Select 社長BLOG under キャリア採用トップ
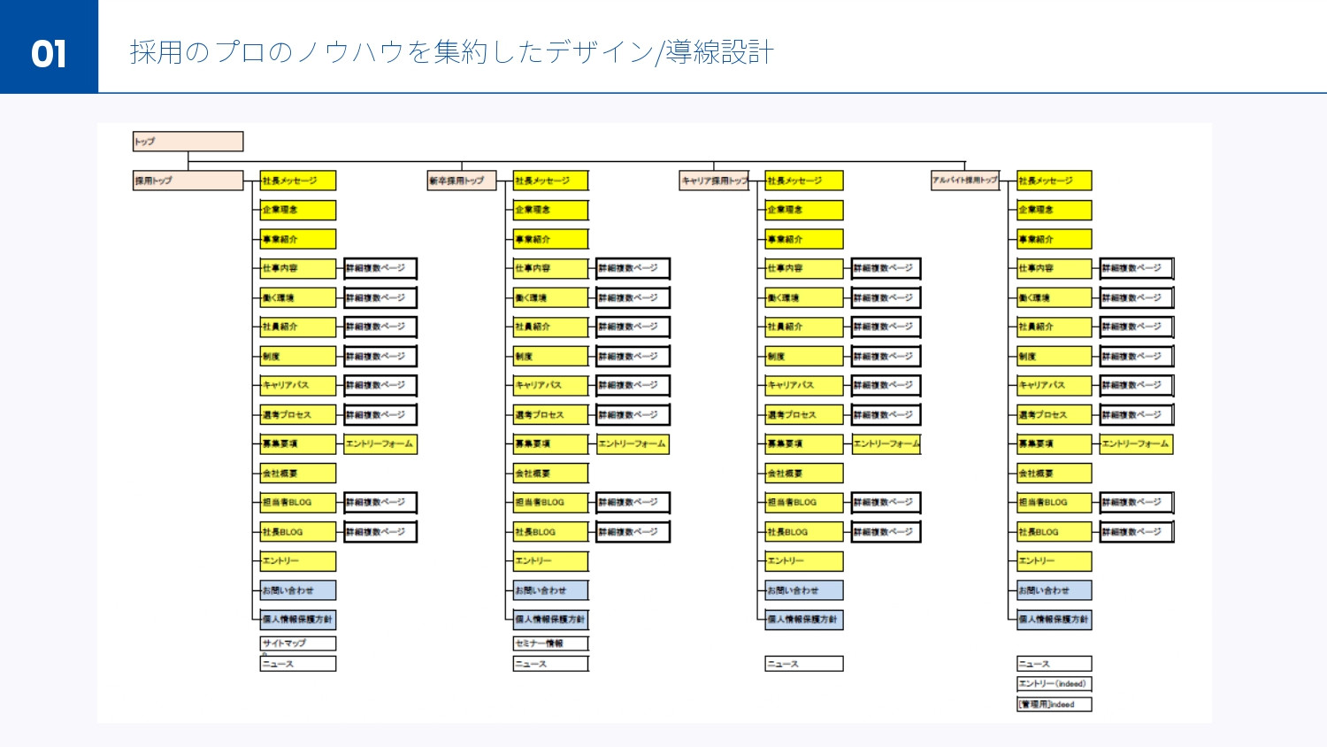Image resolution: width=1327 pixels, height=747 pixels. coord(802,531)
